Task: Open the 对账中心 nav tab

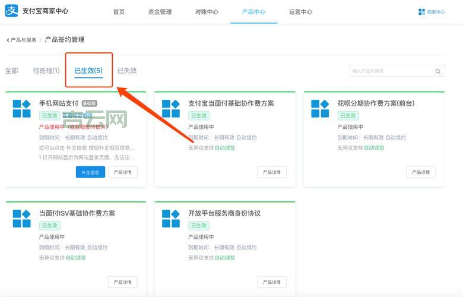Action: [x=207, y=12]
